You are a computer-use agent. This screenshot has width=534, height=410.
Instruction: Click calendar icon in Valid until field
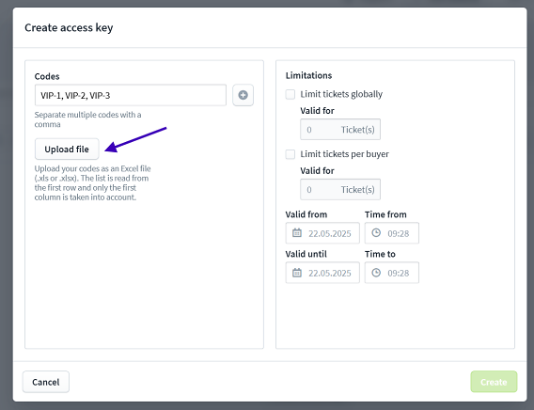(x=297, y=273)
